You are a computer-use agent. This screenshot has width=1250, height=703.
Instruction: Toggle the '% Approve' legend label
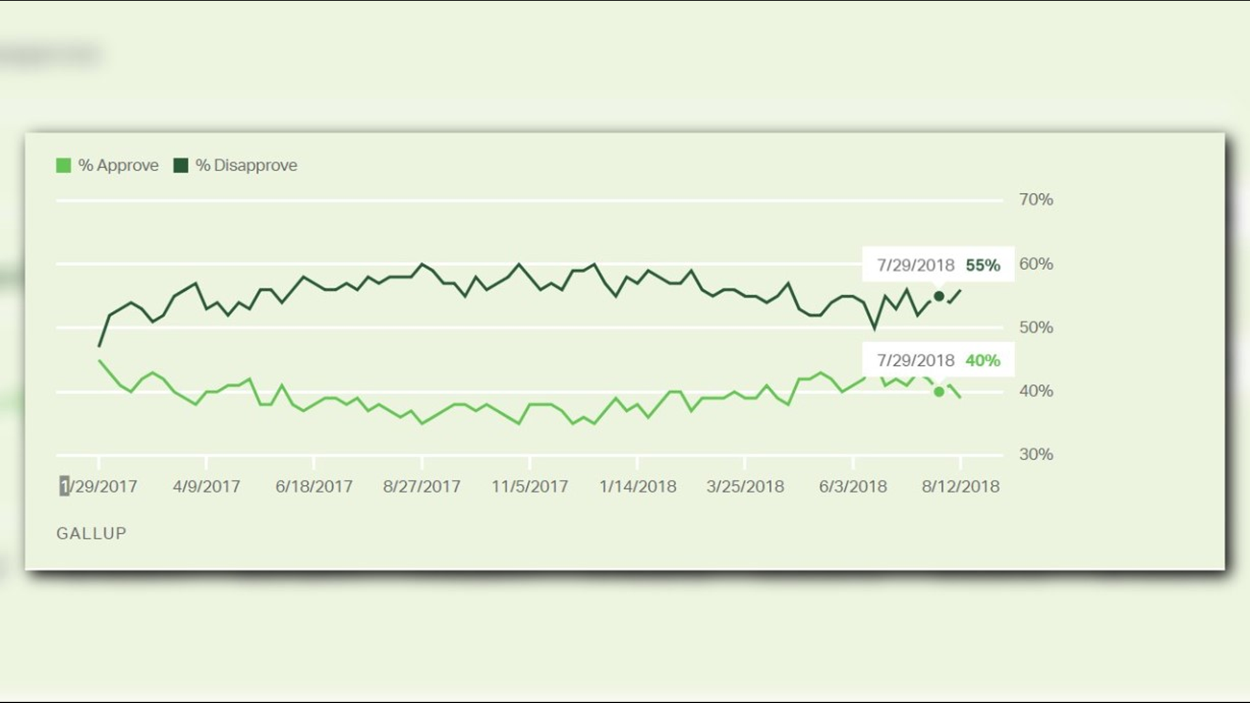118,165
